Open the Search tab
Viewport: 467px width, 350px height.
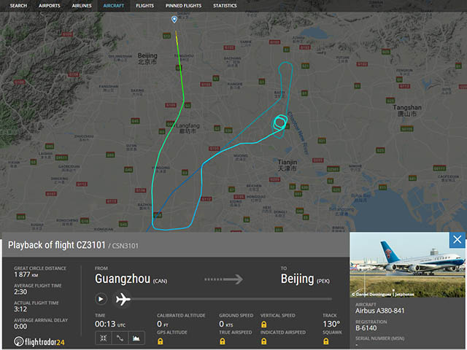18,5
